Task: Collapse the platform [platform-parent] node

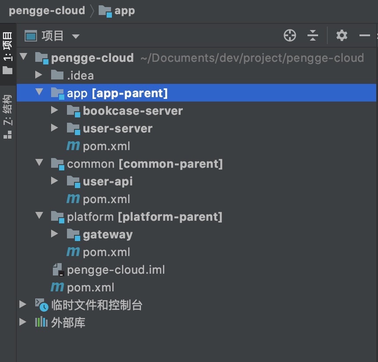Action: (x=39, y=216)
